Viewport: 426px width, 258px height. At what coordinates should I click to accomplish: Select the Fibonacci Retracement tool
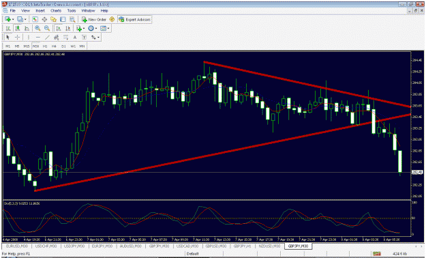pos(65,38)
